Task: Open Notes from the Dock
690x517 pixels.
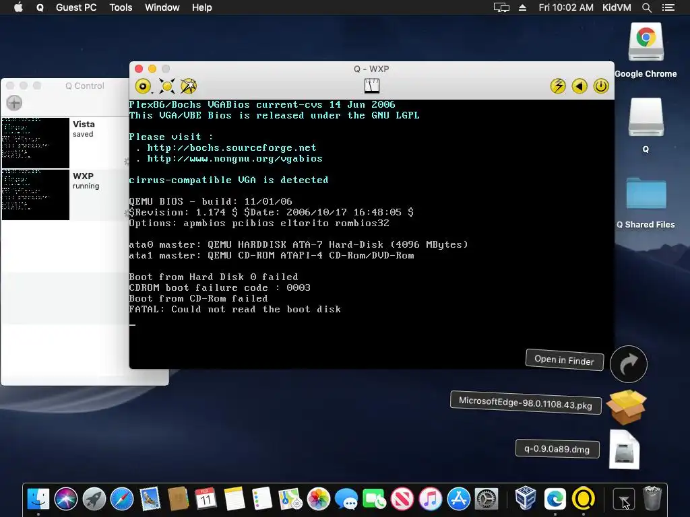Action: pyautogui.click(x=234, y=499)
